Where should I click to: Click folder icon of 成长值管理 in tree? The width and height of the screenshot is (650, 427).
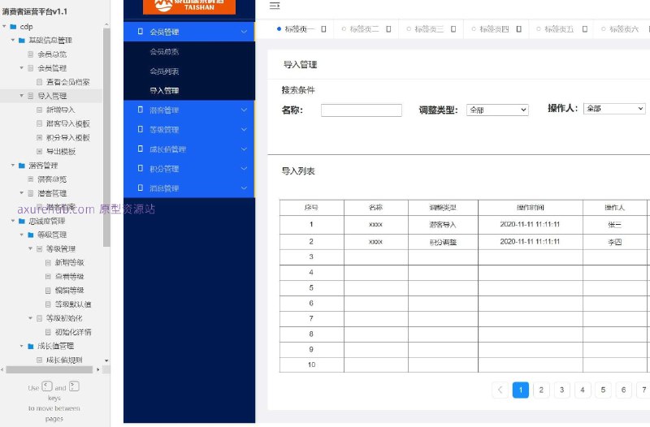pyautogui.click(x=31, y=346)
